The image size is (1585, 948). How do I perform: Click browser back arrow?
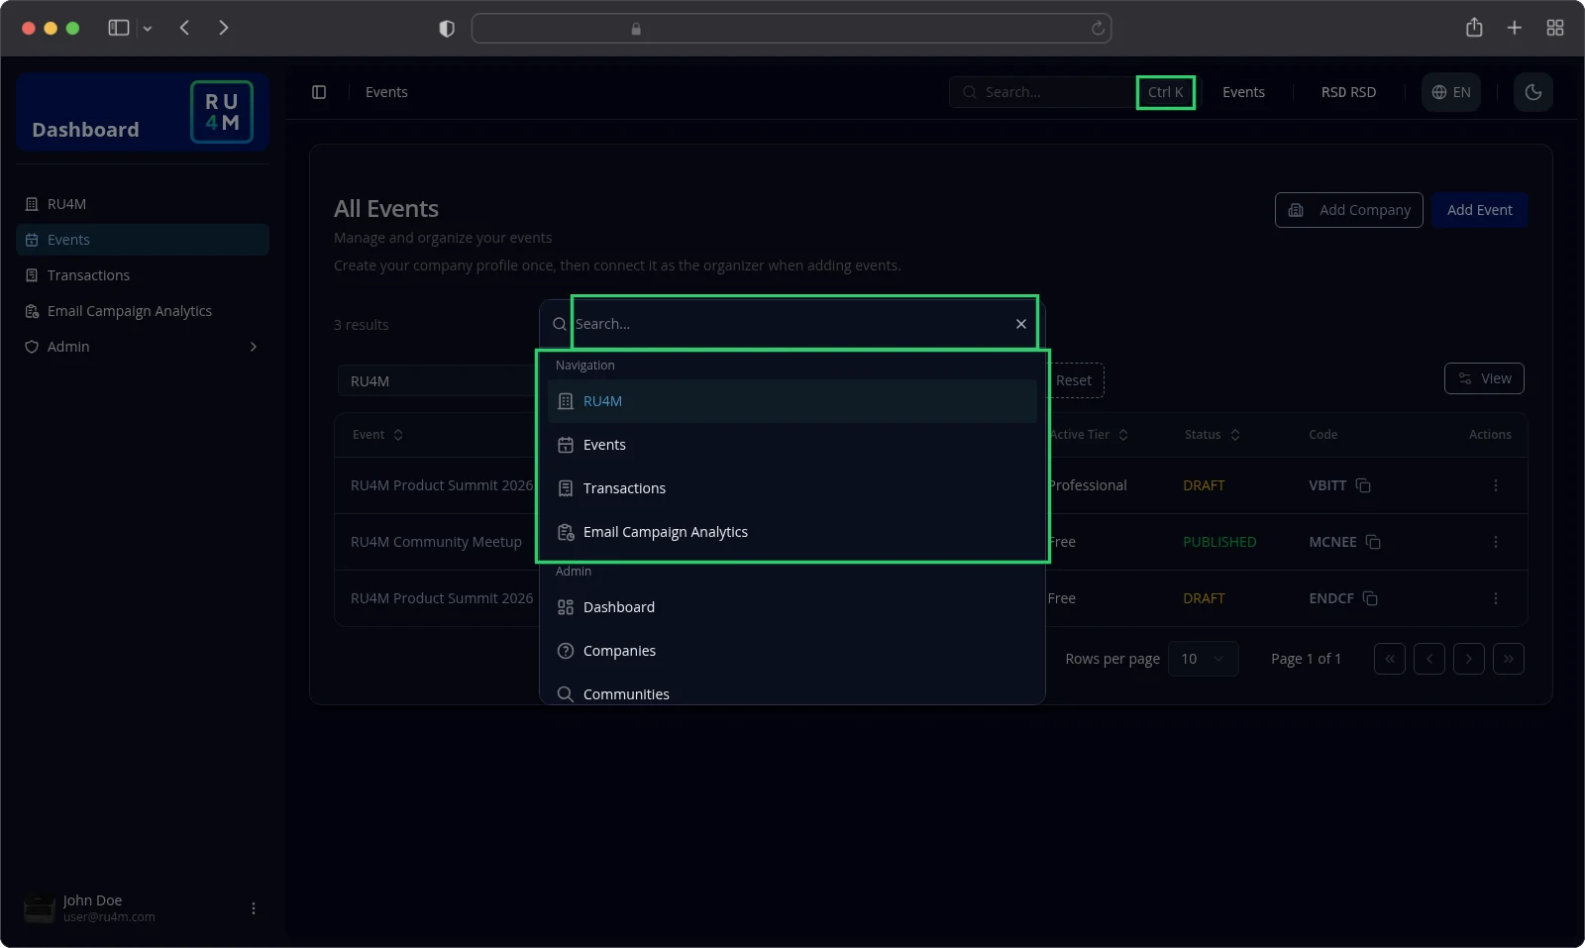point(184,28)
